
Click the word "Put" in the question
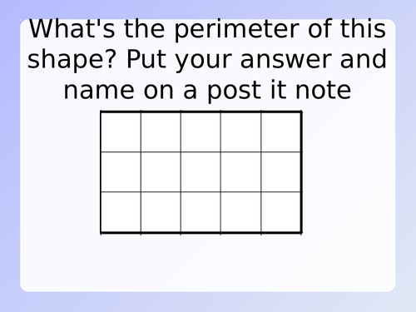(146, 60)
